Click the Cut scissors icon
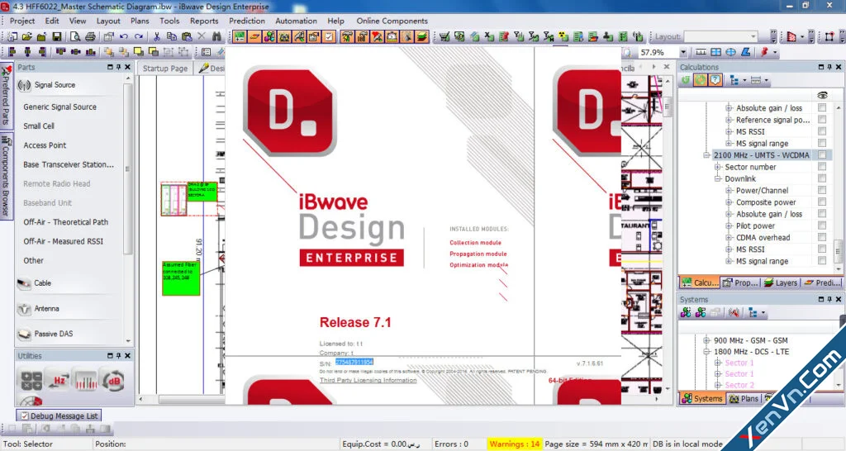 [x=156, y=36]
